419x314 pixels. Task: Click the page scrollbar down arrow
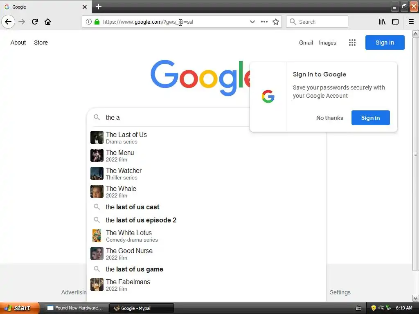[416, 298]
